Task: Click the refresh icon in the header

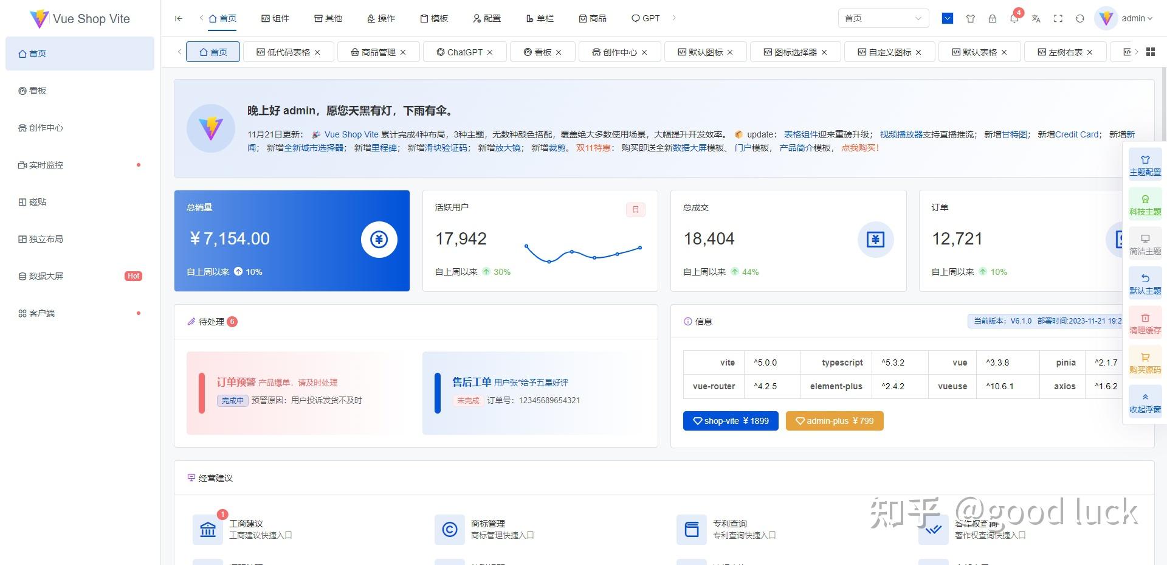Action: pyautogui.click(x=1080, y=19)
